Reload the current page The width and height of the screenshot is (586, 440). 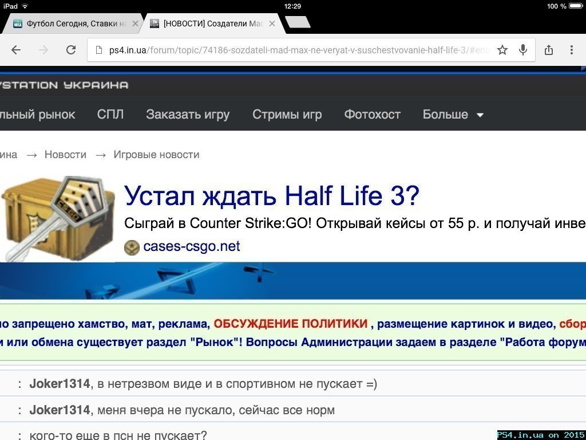click(71, 50)
